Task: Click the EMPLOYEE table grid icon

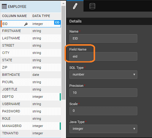Action: coord(4,6)
